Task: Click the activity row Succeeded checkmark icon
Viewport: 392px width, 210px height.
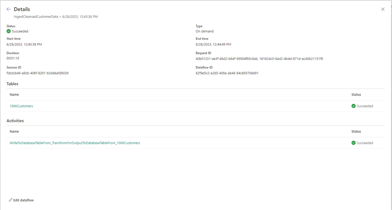Action: point(353,143)
